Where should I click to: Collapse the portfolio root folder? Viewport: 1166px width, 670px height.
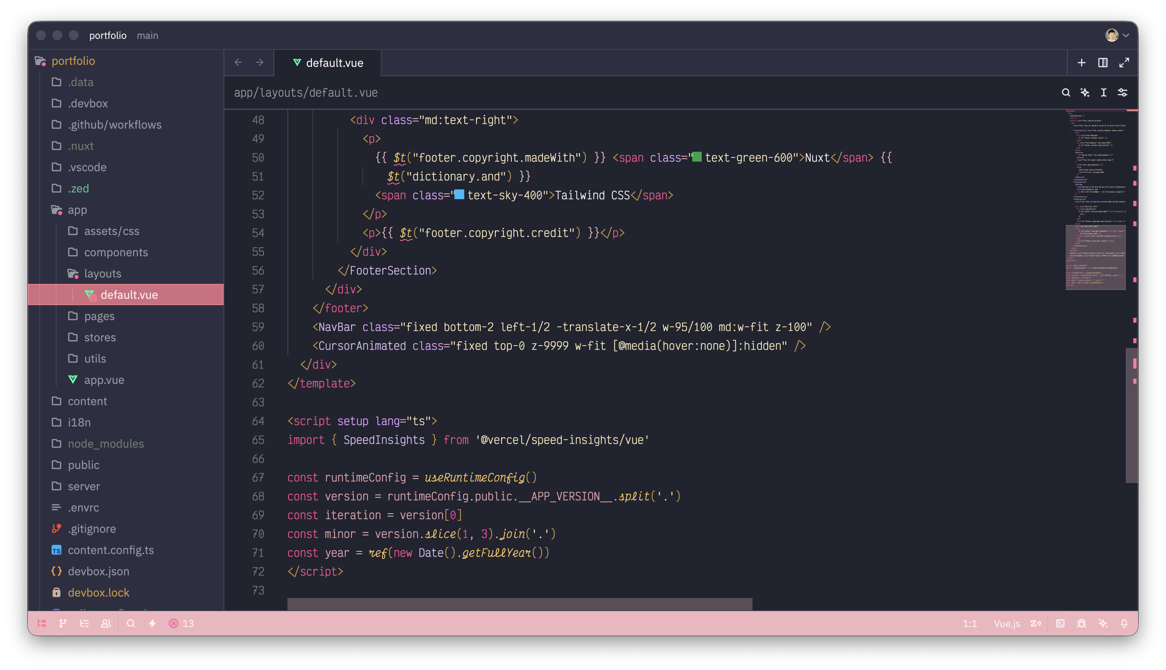pos(126,61)
